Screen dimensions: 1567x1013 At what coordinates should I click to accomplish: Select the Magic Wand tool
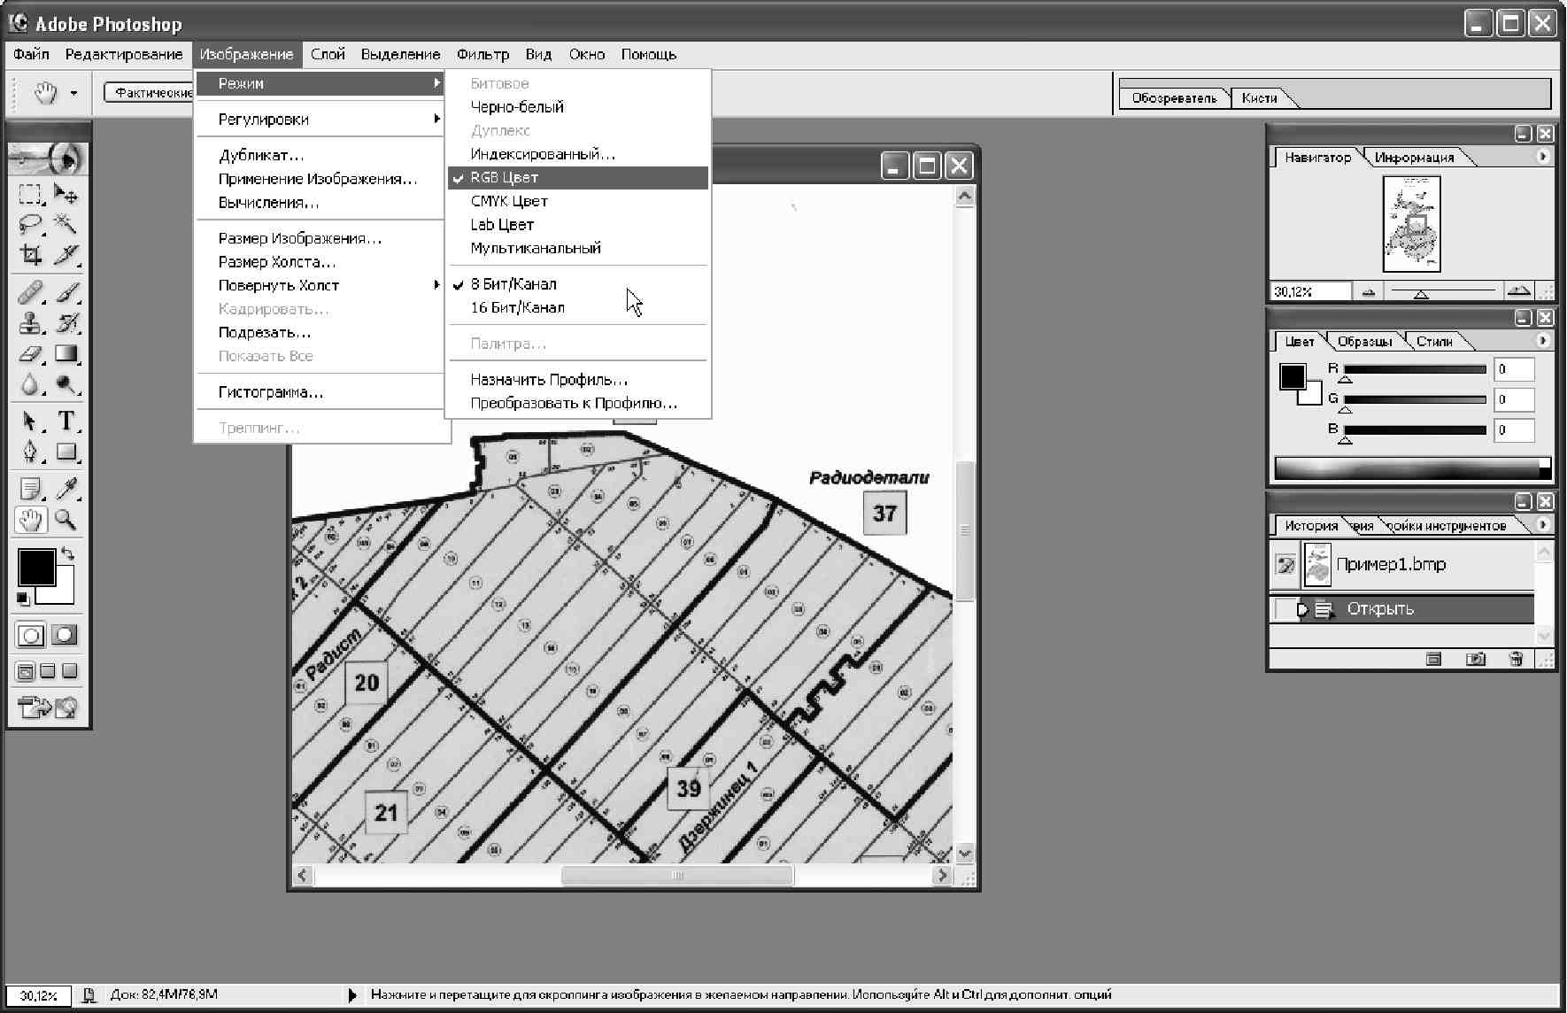tap(66, 224)
